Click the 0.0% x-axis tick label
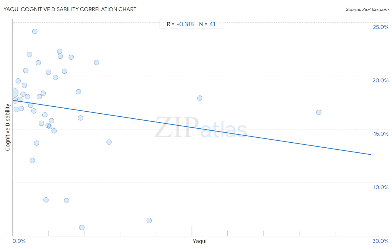 pos(19,241)
